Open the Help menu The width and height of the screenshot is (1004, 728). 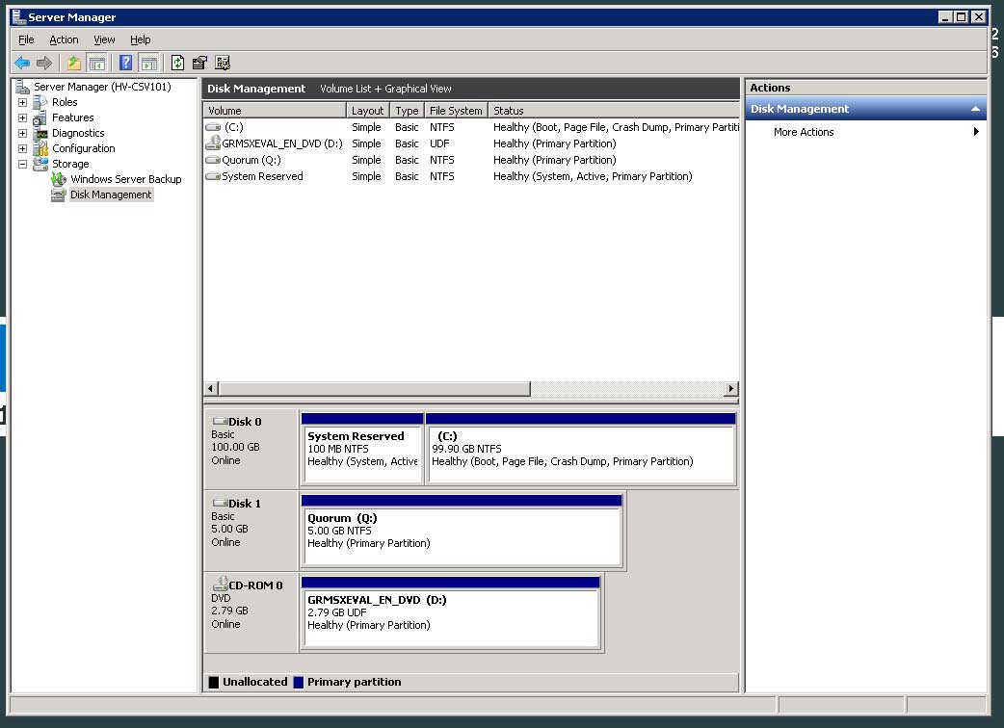coord(141,39)
